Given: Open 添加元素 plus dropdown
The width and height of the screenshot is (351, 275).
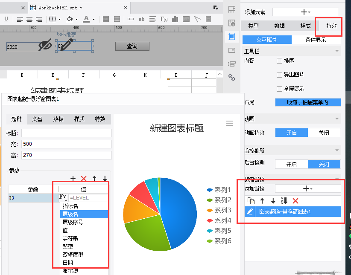Looking at the screenshot, I should tap(306, 12).
